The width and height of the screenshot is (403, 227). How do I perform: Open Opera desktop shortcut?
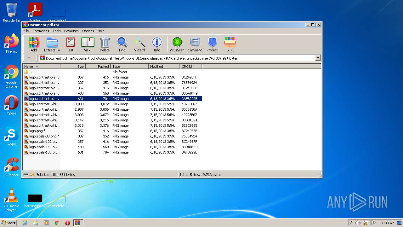(x=11, y=105)
